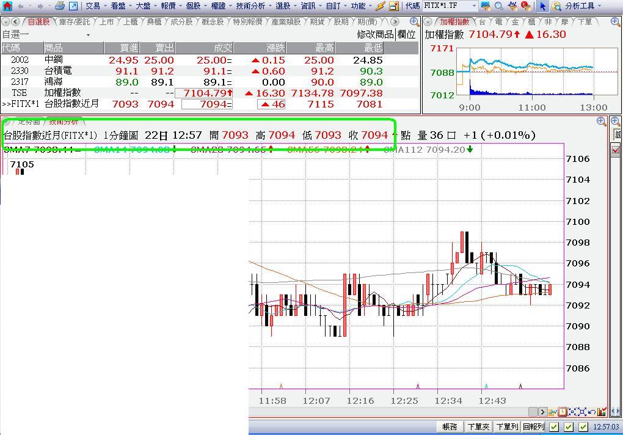Switch to the 庫存/委託 tab
This screenshot has height=435, width=623.
(x=75, y=22)
